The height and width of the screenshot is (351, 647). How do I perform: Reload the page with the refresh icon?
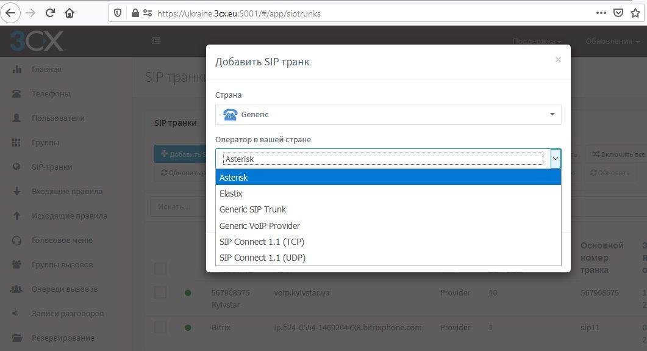tap(50, 13)
